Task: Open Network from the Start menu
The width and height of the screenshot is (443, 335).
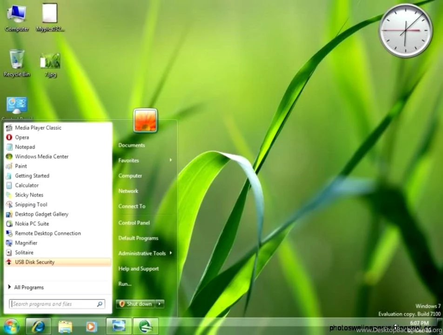Action: tap(128, 191)
